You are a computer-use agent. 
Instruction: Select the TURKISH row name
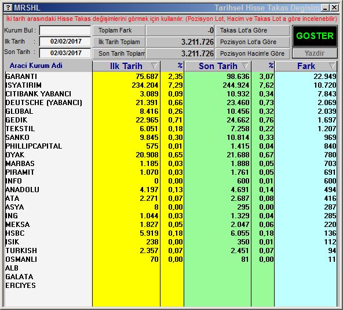point(21,251)
